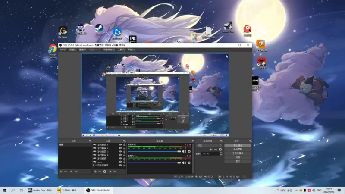Open the File menu in OBS
This screenshot has height=194, width=345.
pos(63,50)
